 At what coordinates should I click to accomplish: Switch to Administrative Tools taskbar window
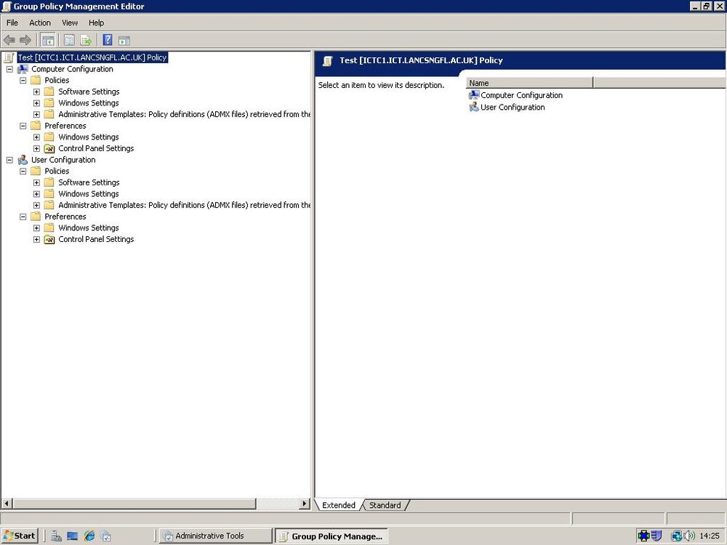216,536
